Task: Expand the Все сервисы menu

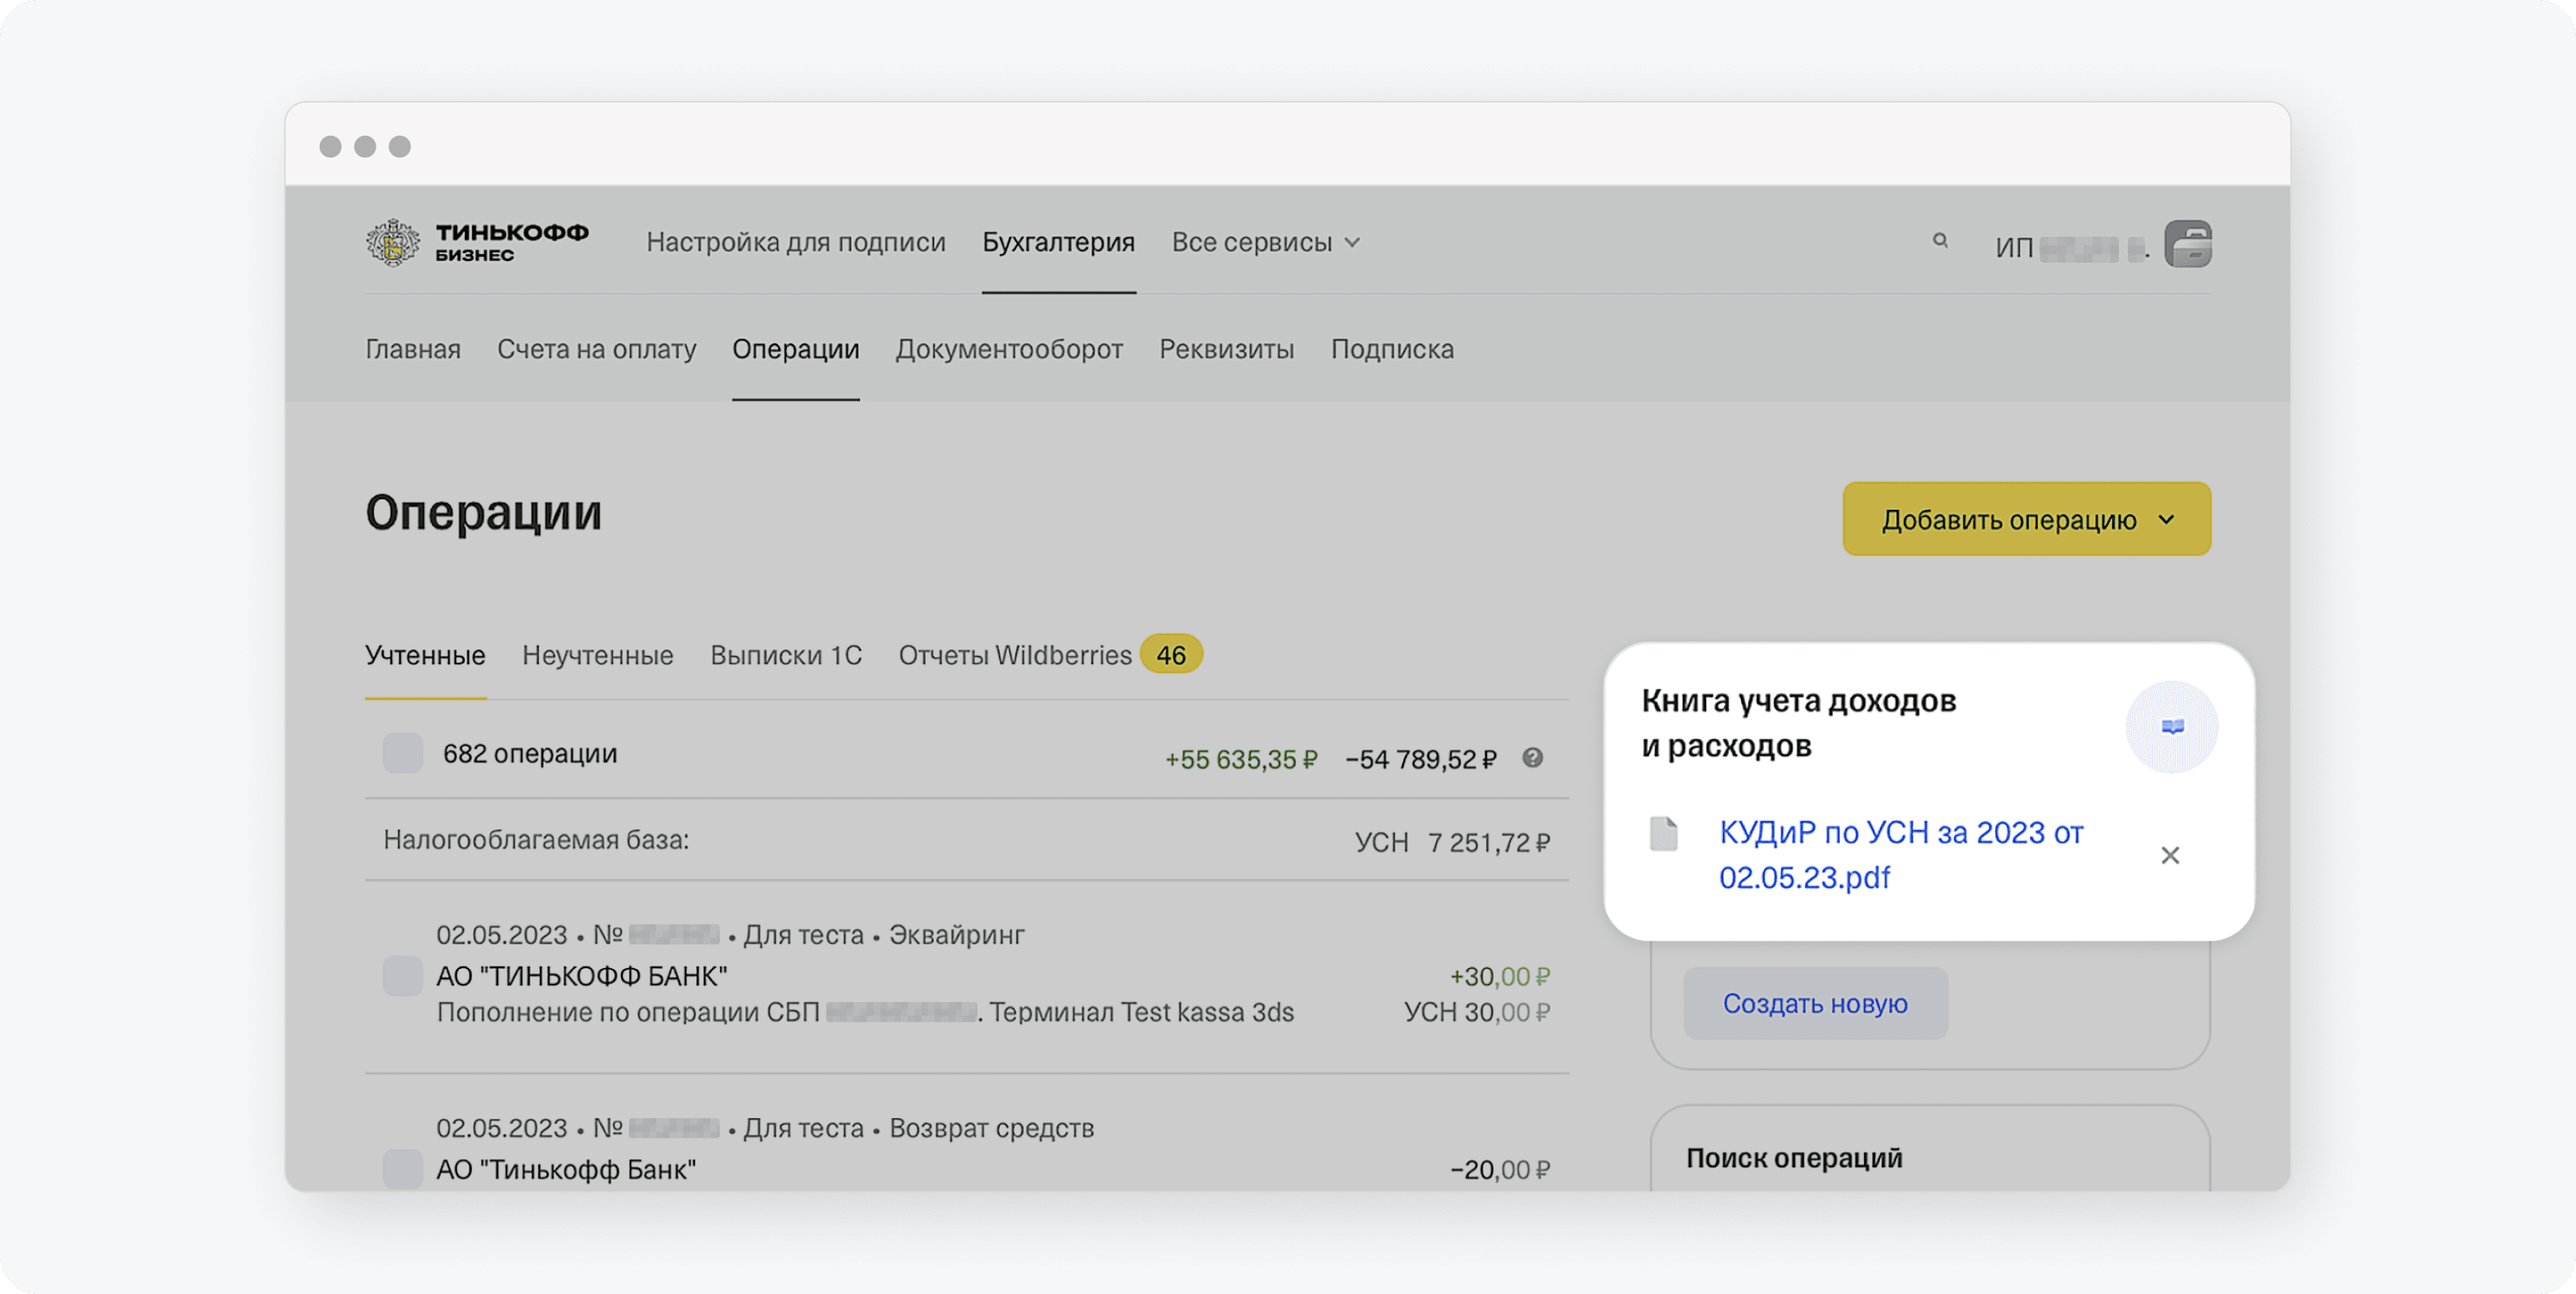Action: coord(1265,242)
